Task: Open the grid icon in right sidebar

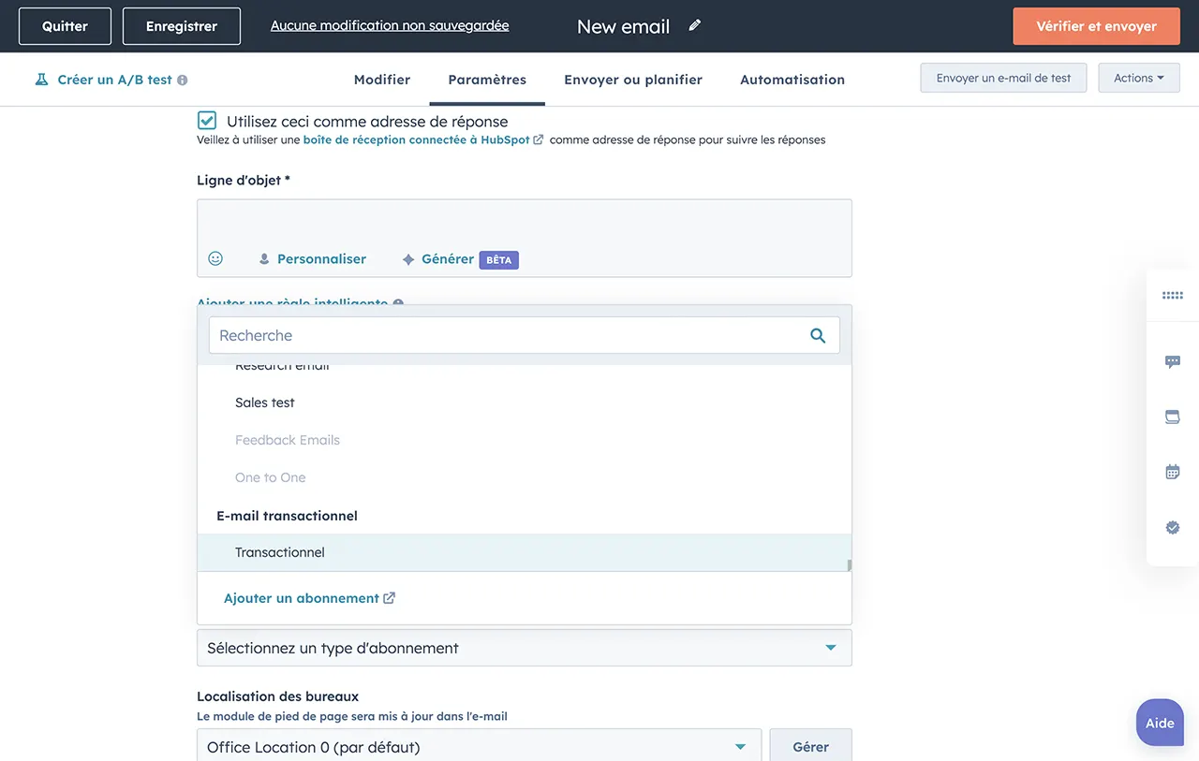Action: coord(1172,295)
